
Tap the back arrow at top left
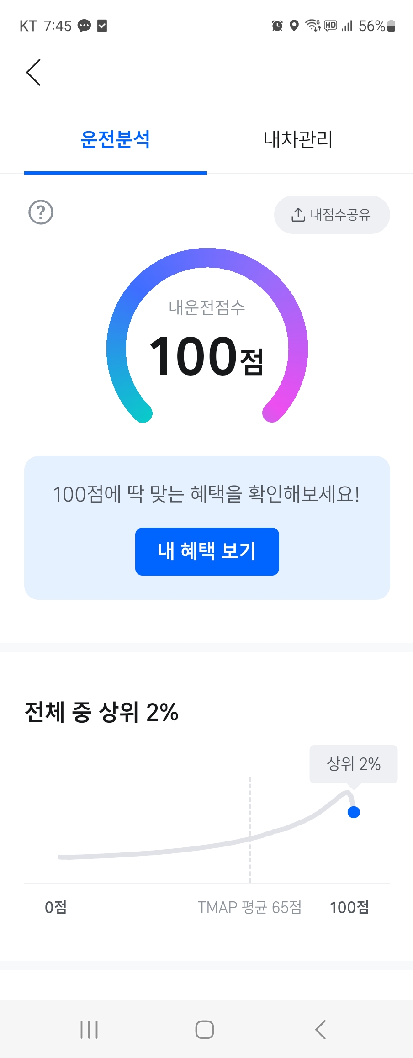click(x=33, y=72)
